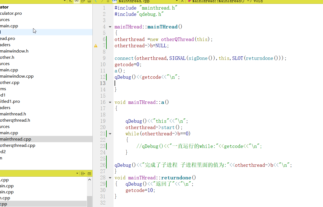This screenshot has width=323, height=207.
Task: Click qDebug()<<getcode on line 12
Action: (x=138, y=77)
